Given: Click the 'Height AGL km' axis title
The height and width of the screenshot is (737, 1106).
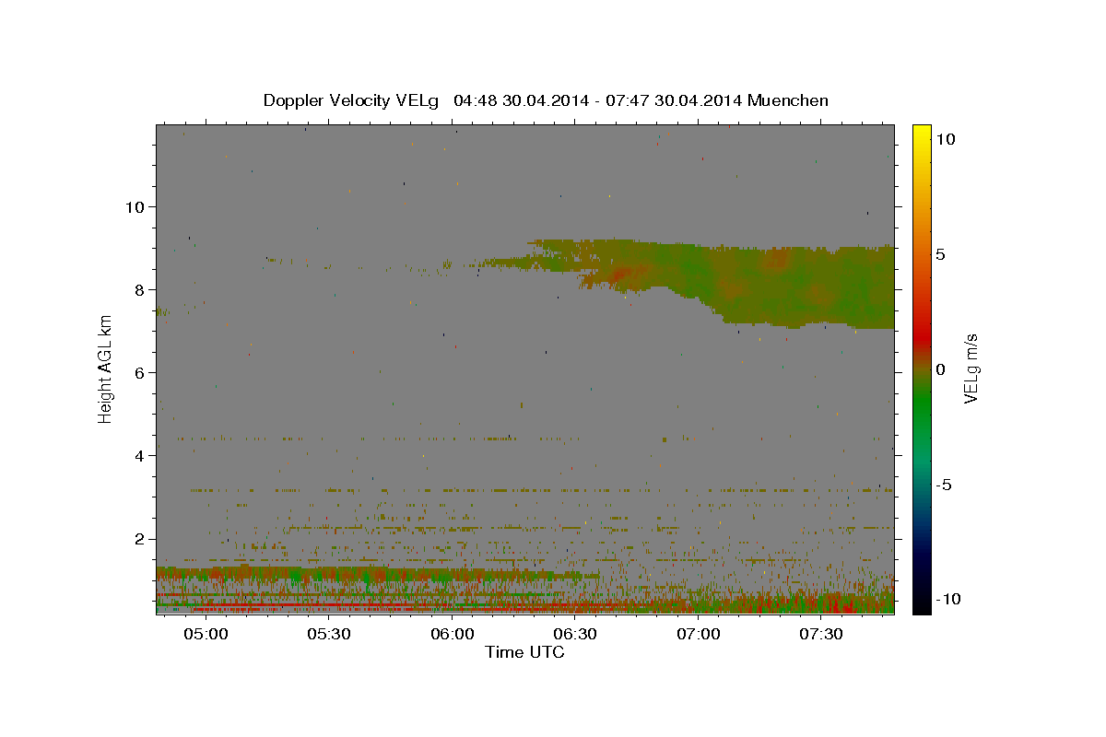Looking at the screenshot, I should click(x=106, y=368).
